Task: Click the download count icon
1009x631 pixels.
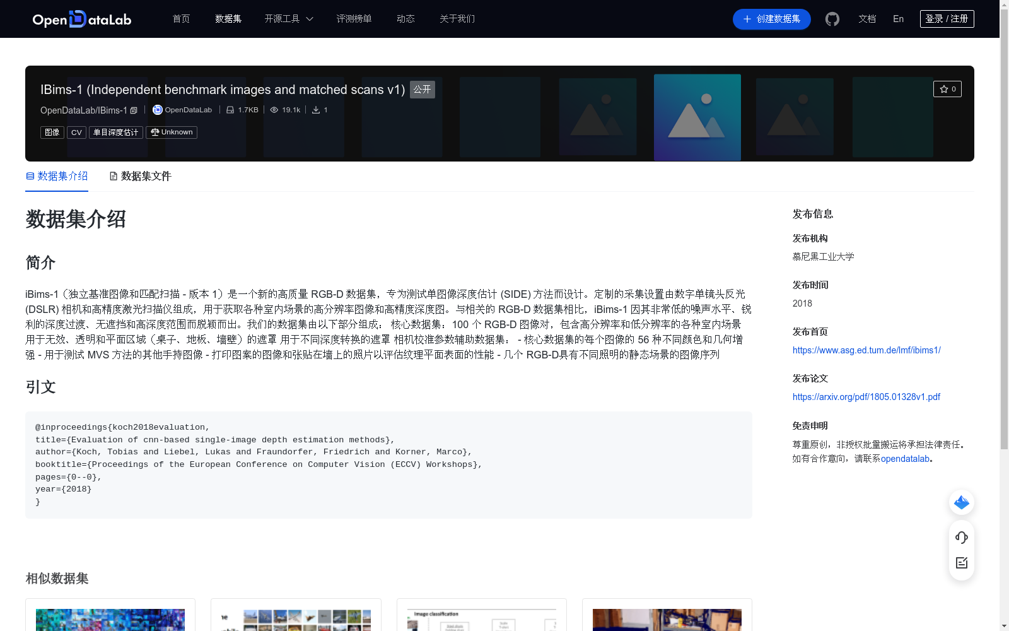Action: click(x=316, y=110)
